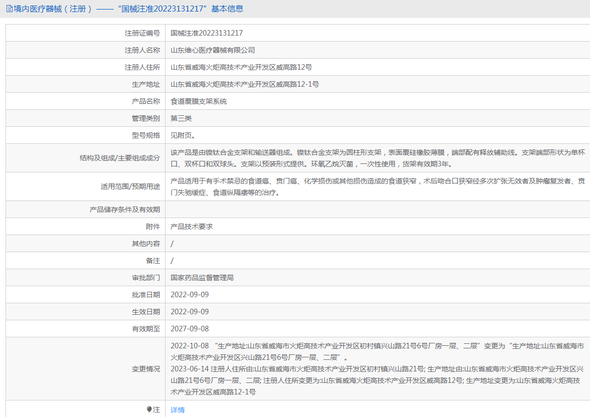Click the 2023-06-14 change record entry

[x=376, y=380]
